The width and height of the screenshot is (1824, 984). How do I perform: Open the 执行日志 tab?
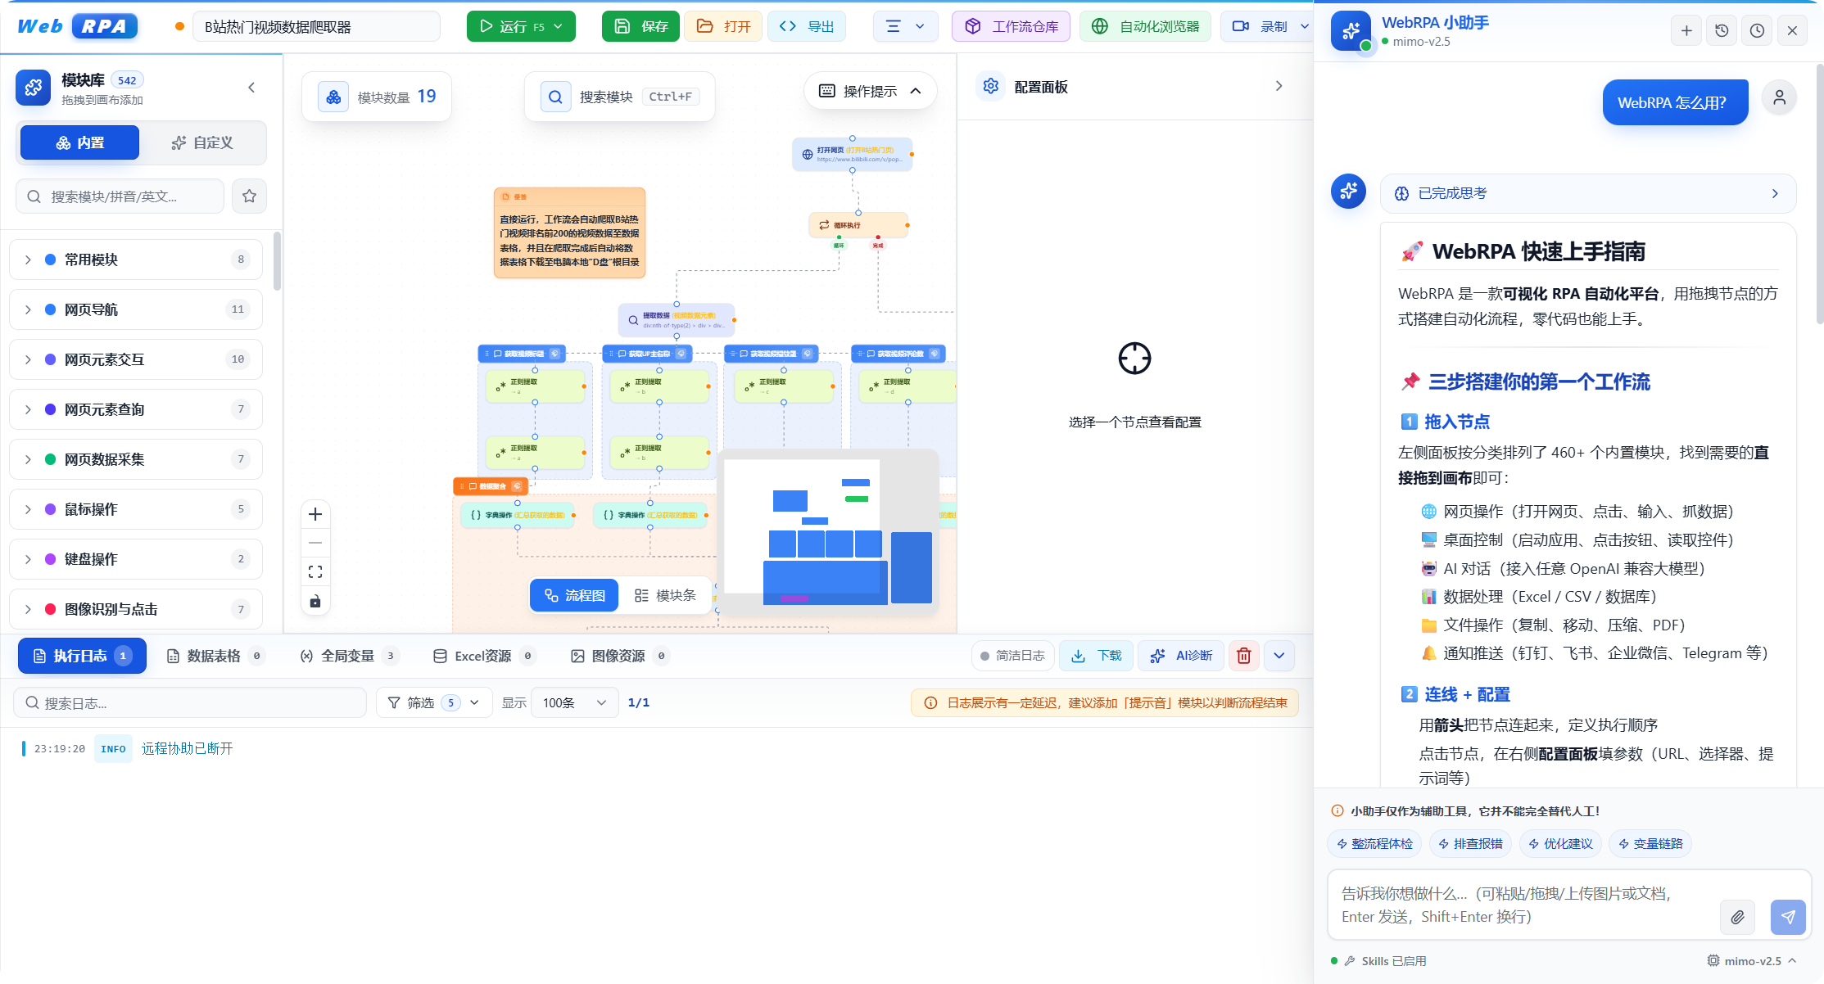(82, 656)
